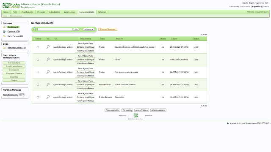The height and width of the screenshot is (152, 271).
Task: Click the Go search button
Action: click(76, 29)
